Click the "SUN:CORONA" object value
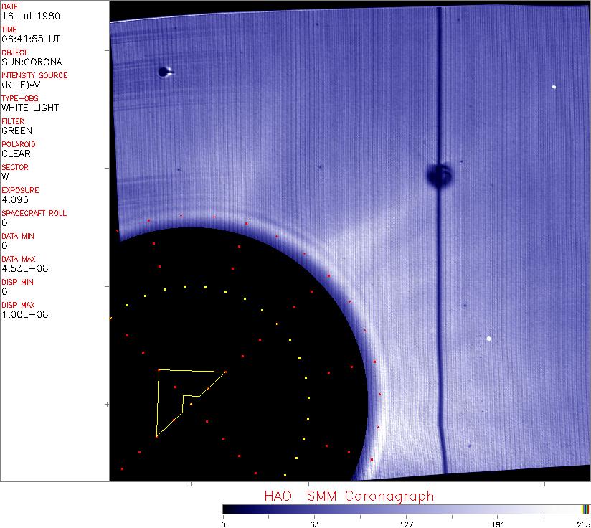This screenshot has height=528, width=591. coord(32,62)
